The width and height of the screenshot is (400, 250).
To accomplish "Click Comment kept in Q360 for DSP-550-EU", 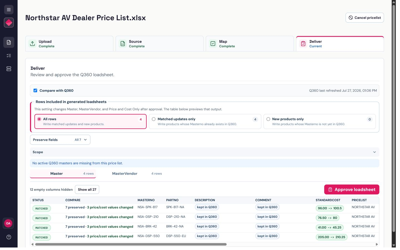I will click(x=267, y=236).
